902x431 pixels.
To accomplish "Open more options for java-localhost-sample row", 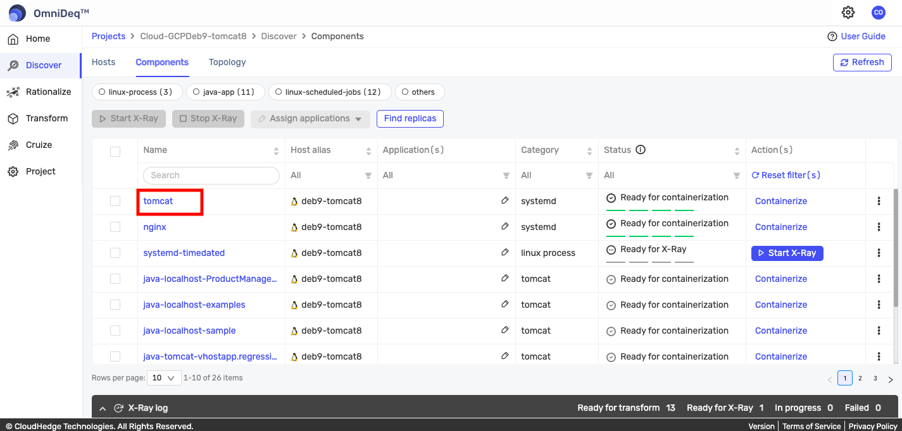I will [x=879, y=331].
